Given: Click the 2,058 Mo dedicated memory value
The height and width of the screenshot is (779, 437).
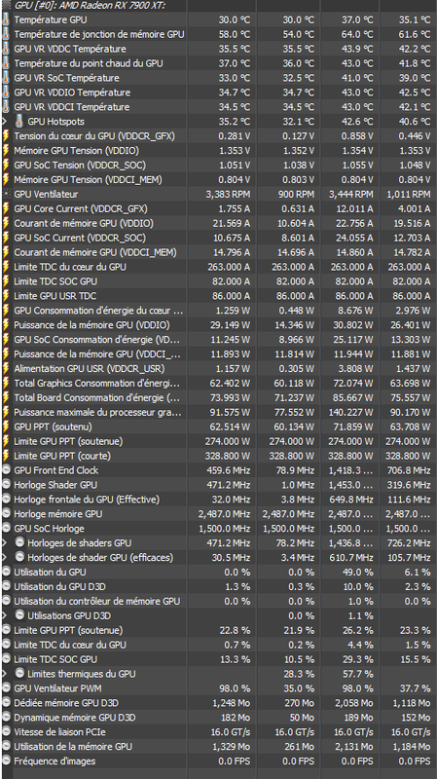Looking at the screenshot, I should click(x=353, y=703).
